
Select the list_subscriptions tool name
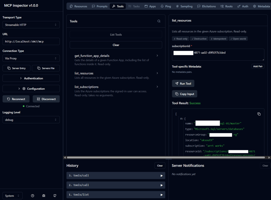[87, 87]
